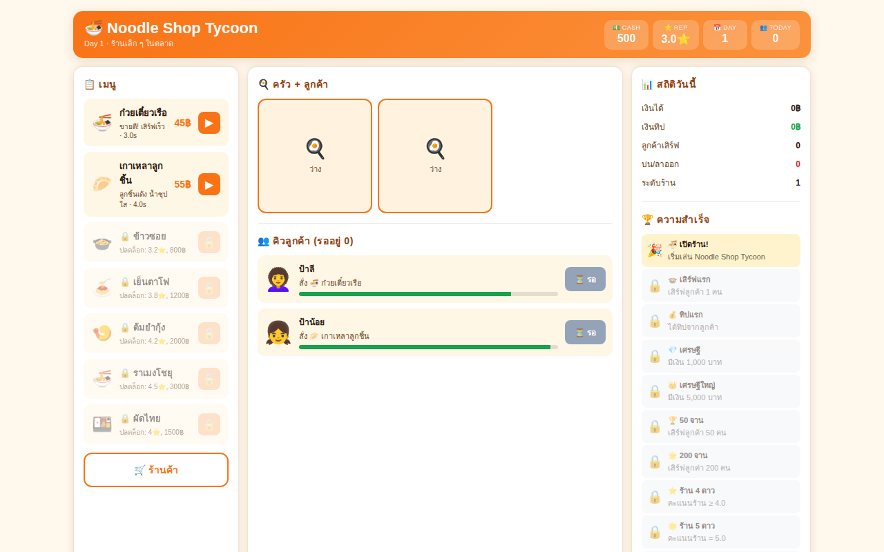Start cooking ก๋วยเตี๋ยวเรือ with its play button

209,123
